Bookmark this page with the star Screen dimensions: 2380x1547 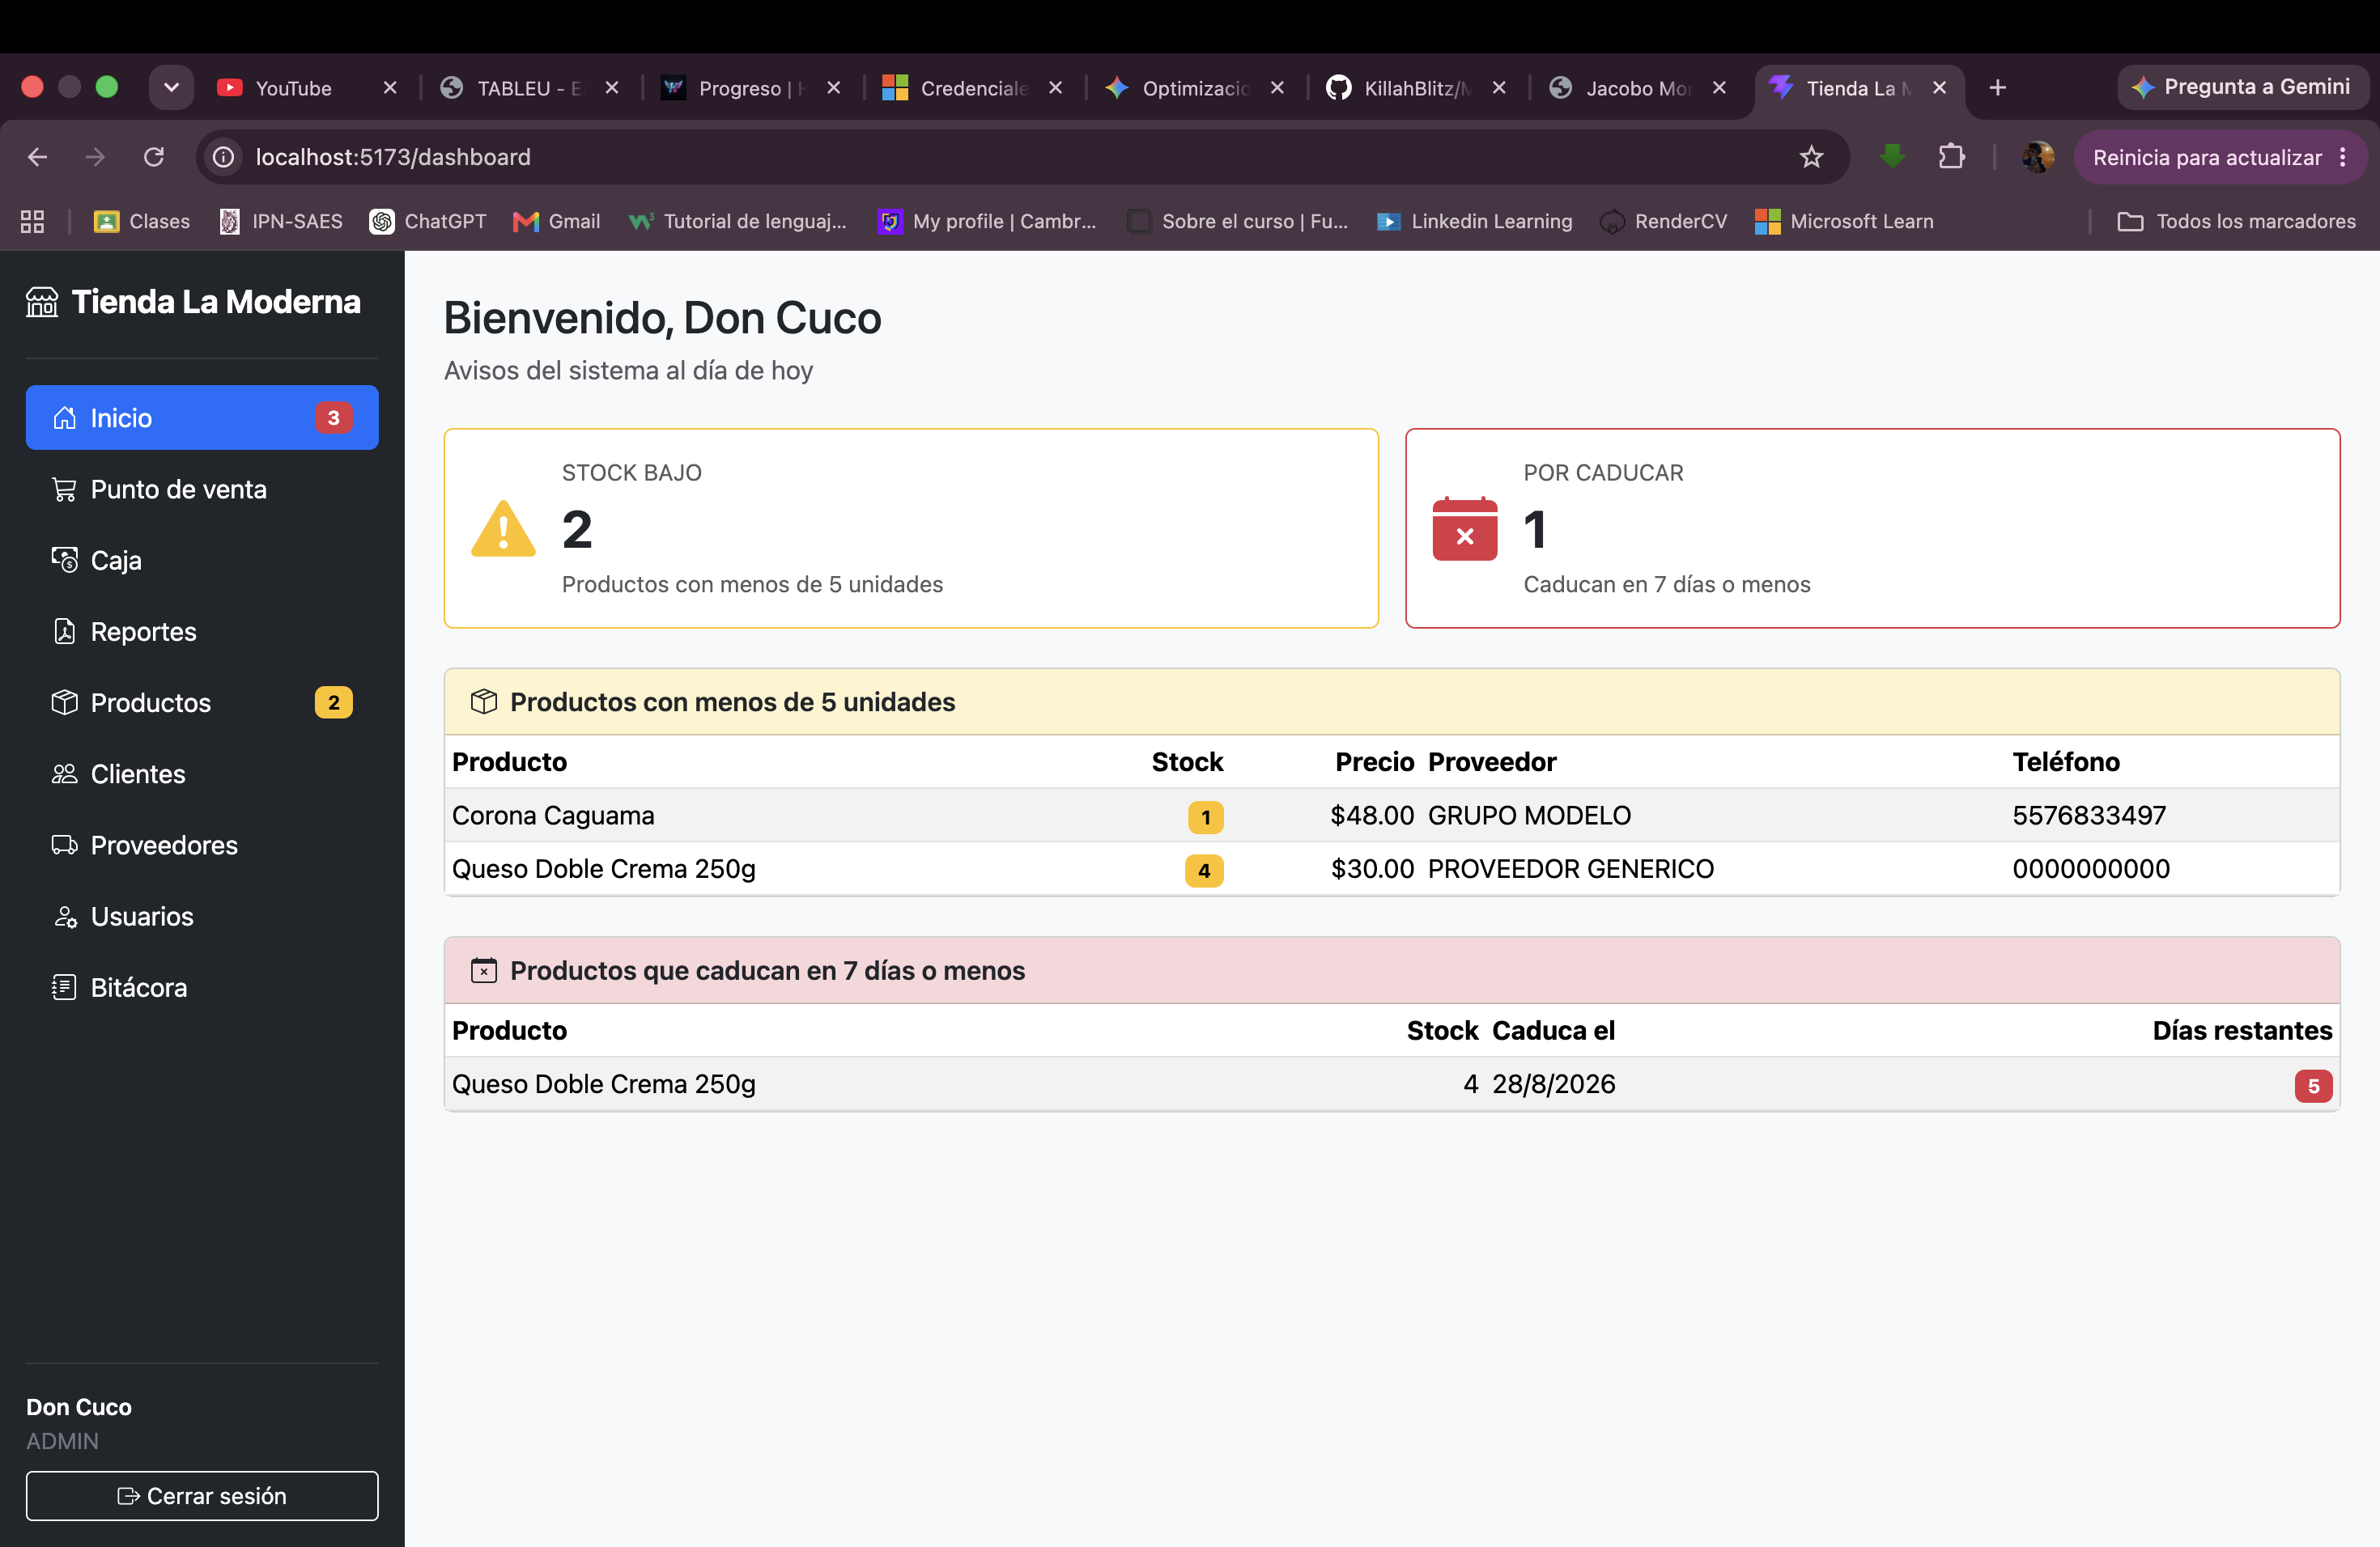click(x=1811, y=157)
